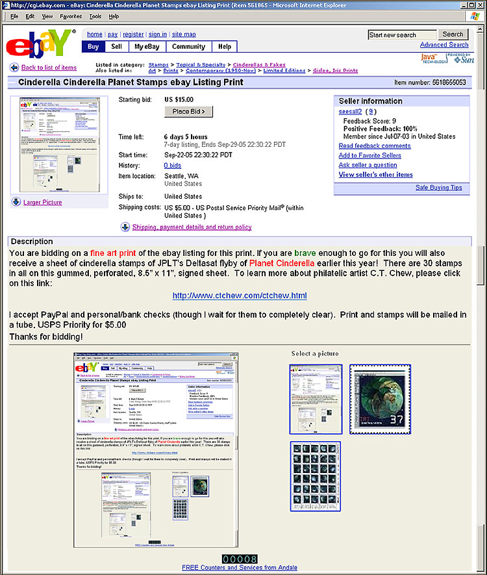Click the Larger Picture link
Screen dimensions: 487x575
point(42,202)
